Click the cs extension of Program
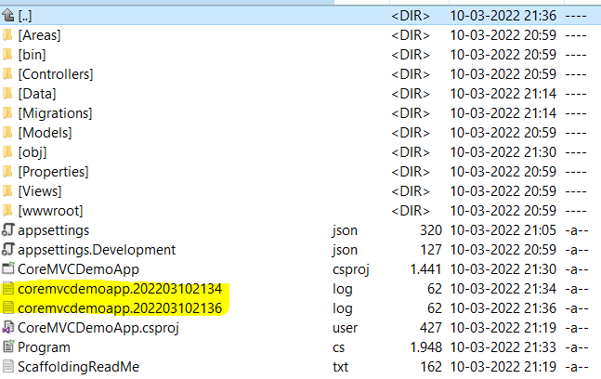The height and width of the screenshot is (379, 601). [x=338, y=347]
